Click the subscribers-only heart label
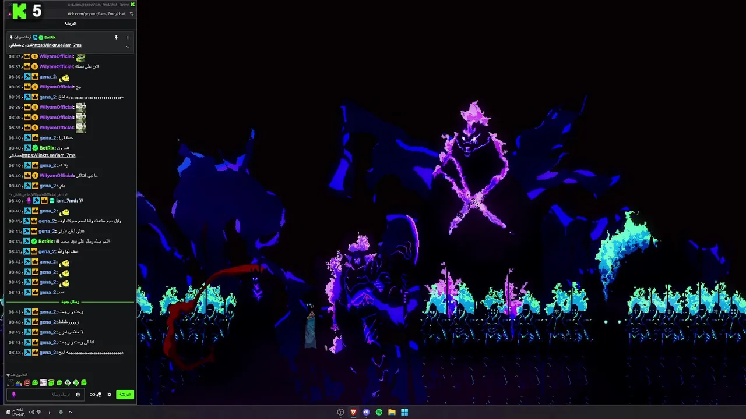746x419 pixels. [x=17, y=375]
